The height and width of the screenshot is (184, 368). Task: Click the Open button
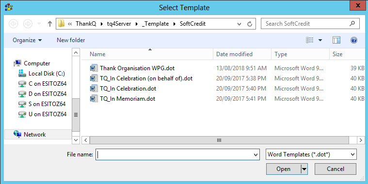[x=283, y=169]
